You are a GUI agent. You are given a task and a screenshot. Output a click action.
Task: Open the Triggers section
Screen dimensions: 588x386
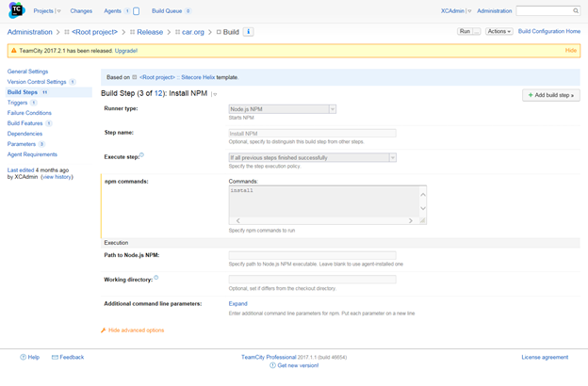[x=17, y=103]
